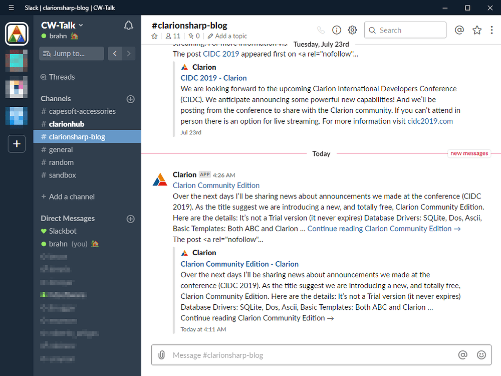The height and width of the screenshot is (376, 501).
Task: Select the #general channel
Action: tap(61, 149)
